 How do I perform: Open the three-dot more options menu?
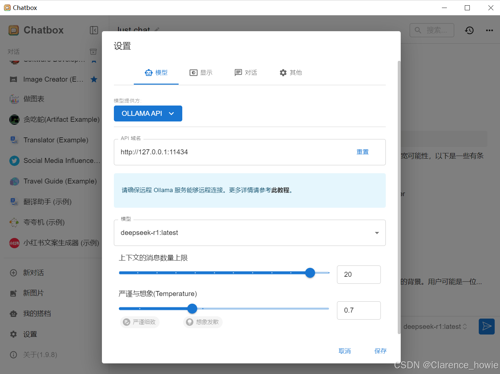click(x=489, y=30)
